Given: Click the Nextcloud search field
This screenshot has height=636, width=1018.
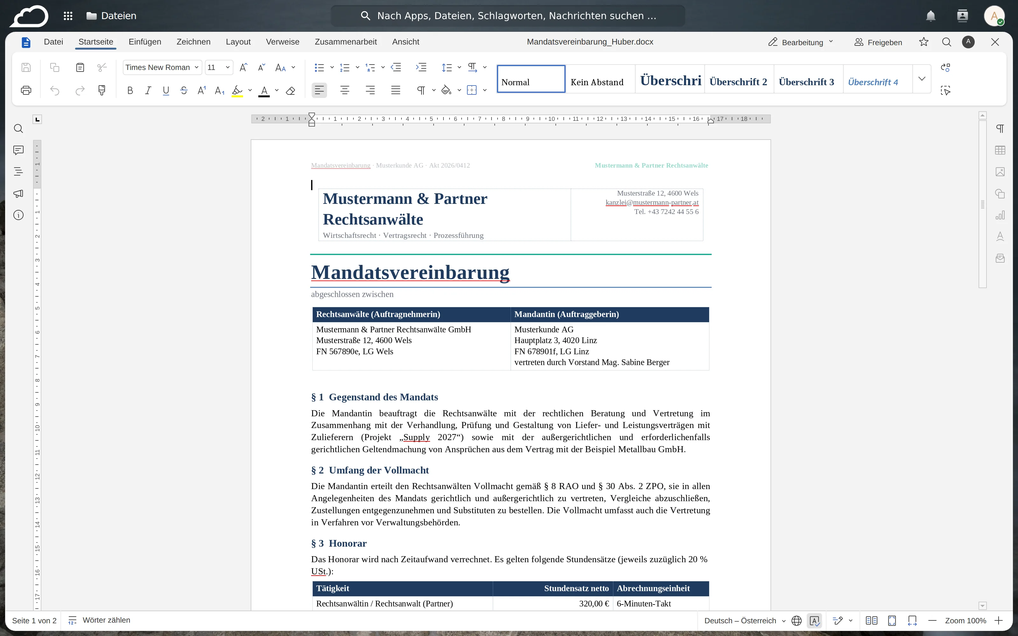Looking at the screenshot, I should coord(508,16).
